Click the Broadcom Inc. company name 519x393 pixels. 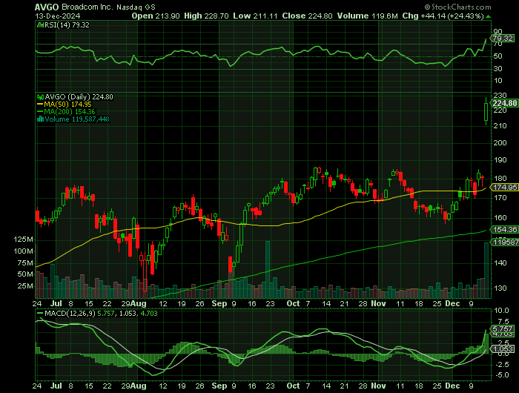point(87,7)
